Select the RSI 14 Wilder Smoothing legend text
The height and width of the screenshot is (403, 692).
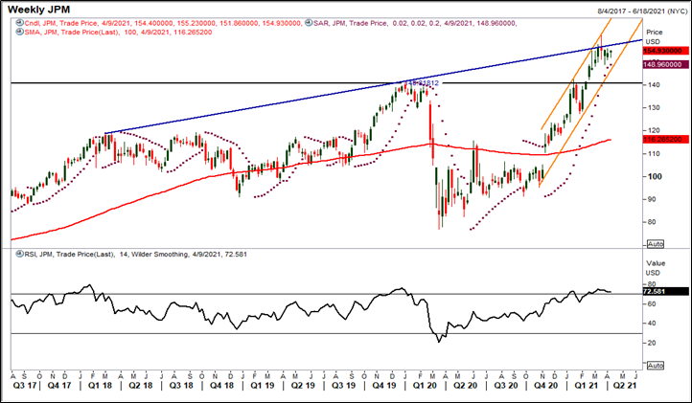(x=135, y=255)
